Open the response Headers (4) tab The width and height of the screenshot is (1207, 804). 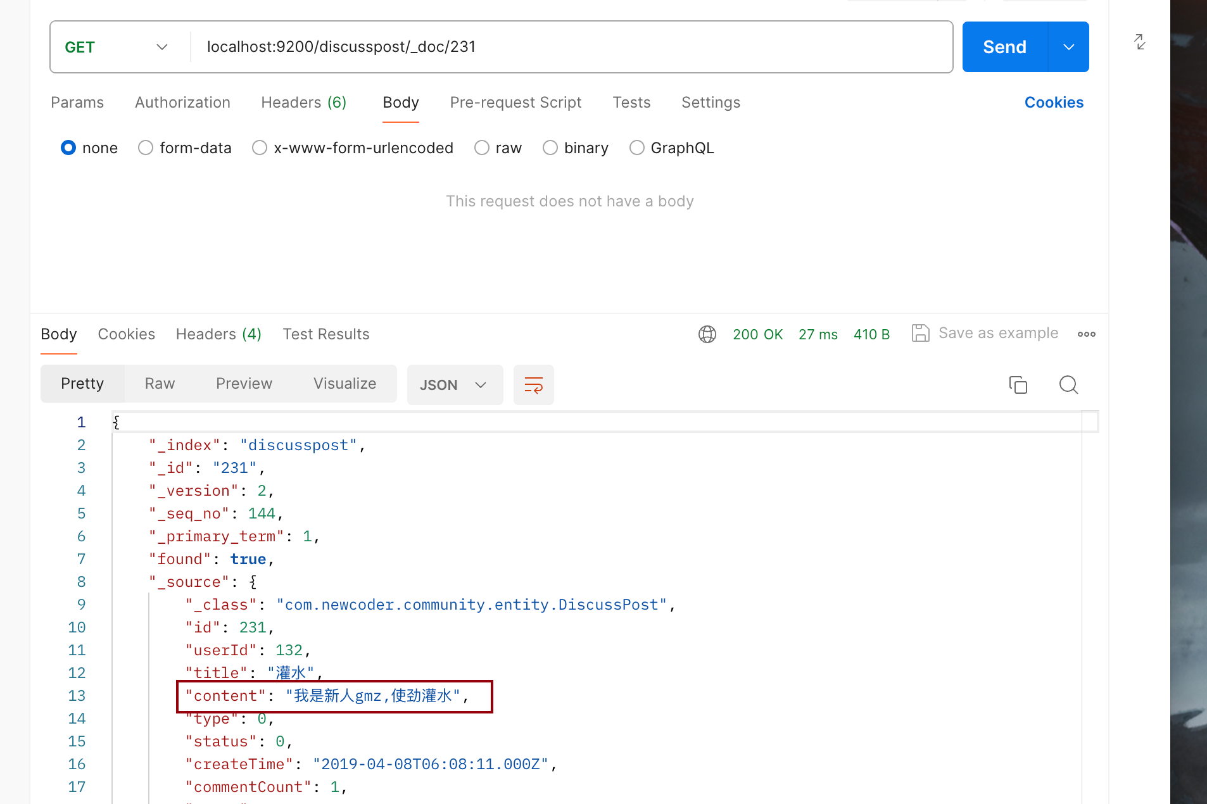click(x=218, y=334)
